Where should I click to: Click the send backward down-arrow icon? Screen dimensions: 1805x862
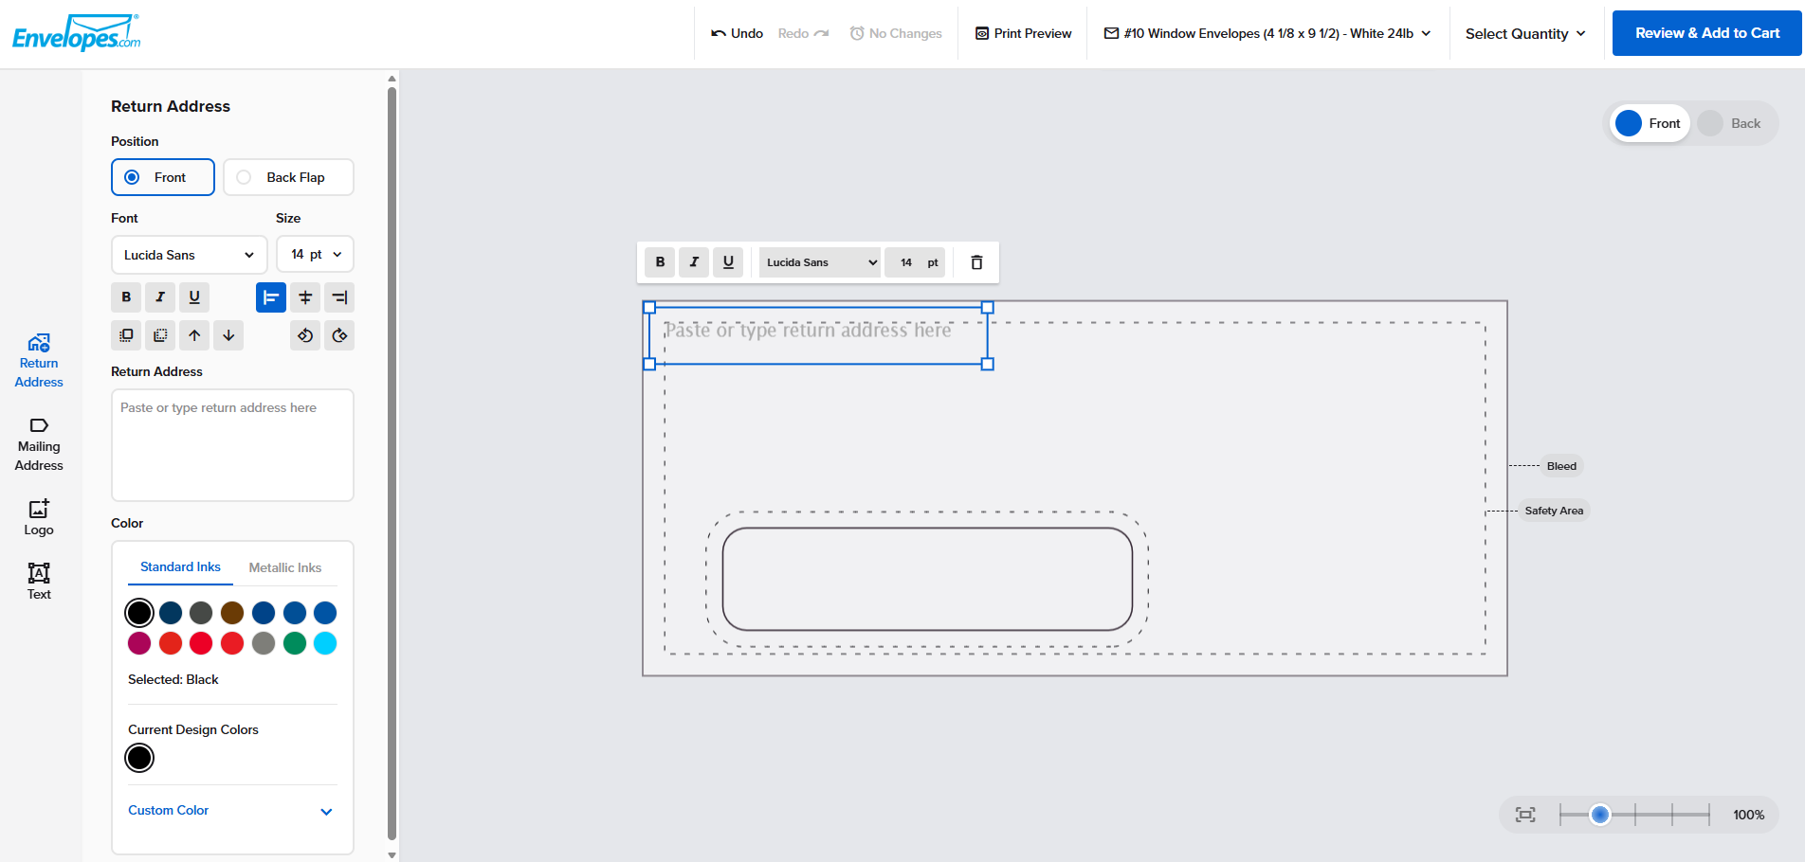click(x=228, y=335)
